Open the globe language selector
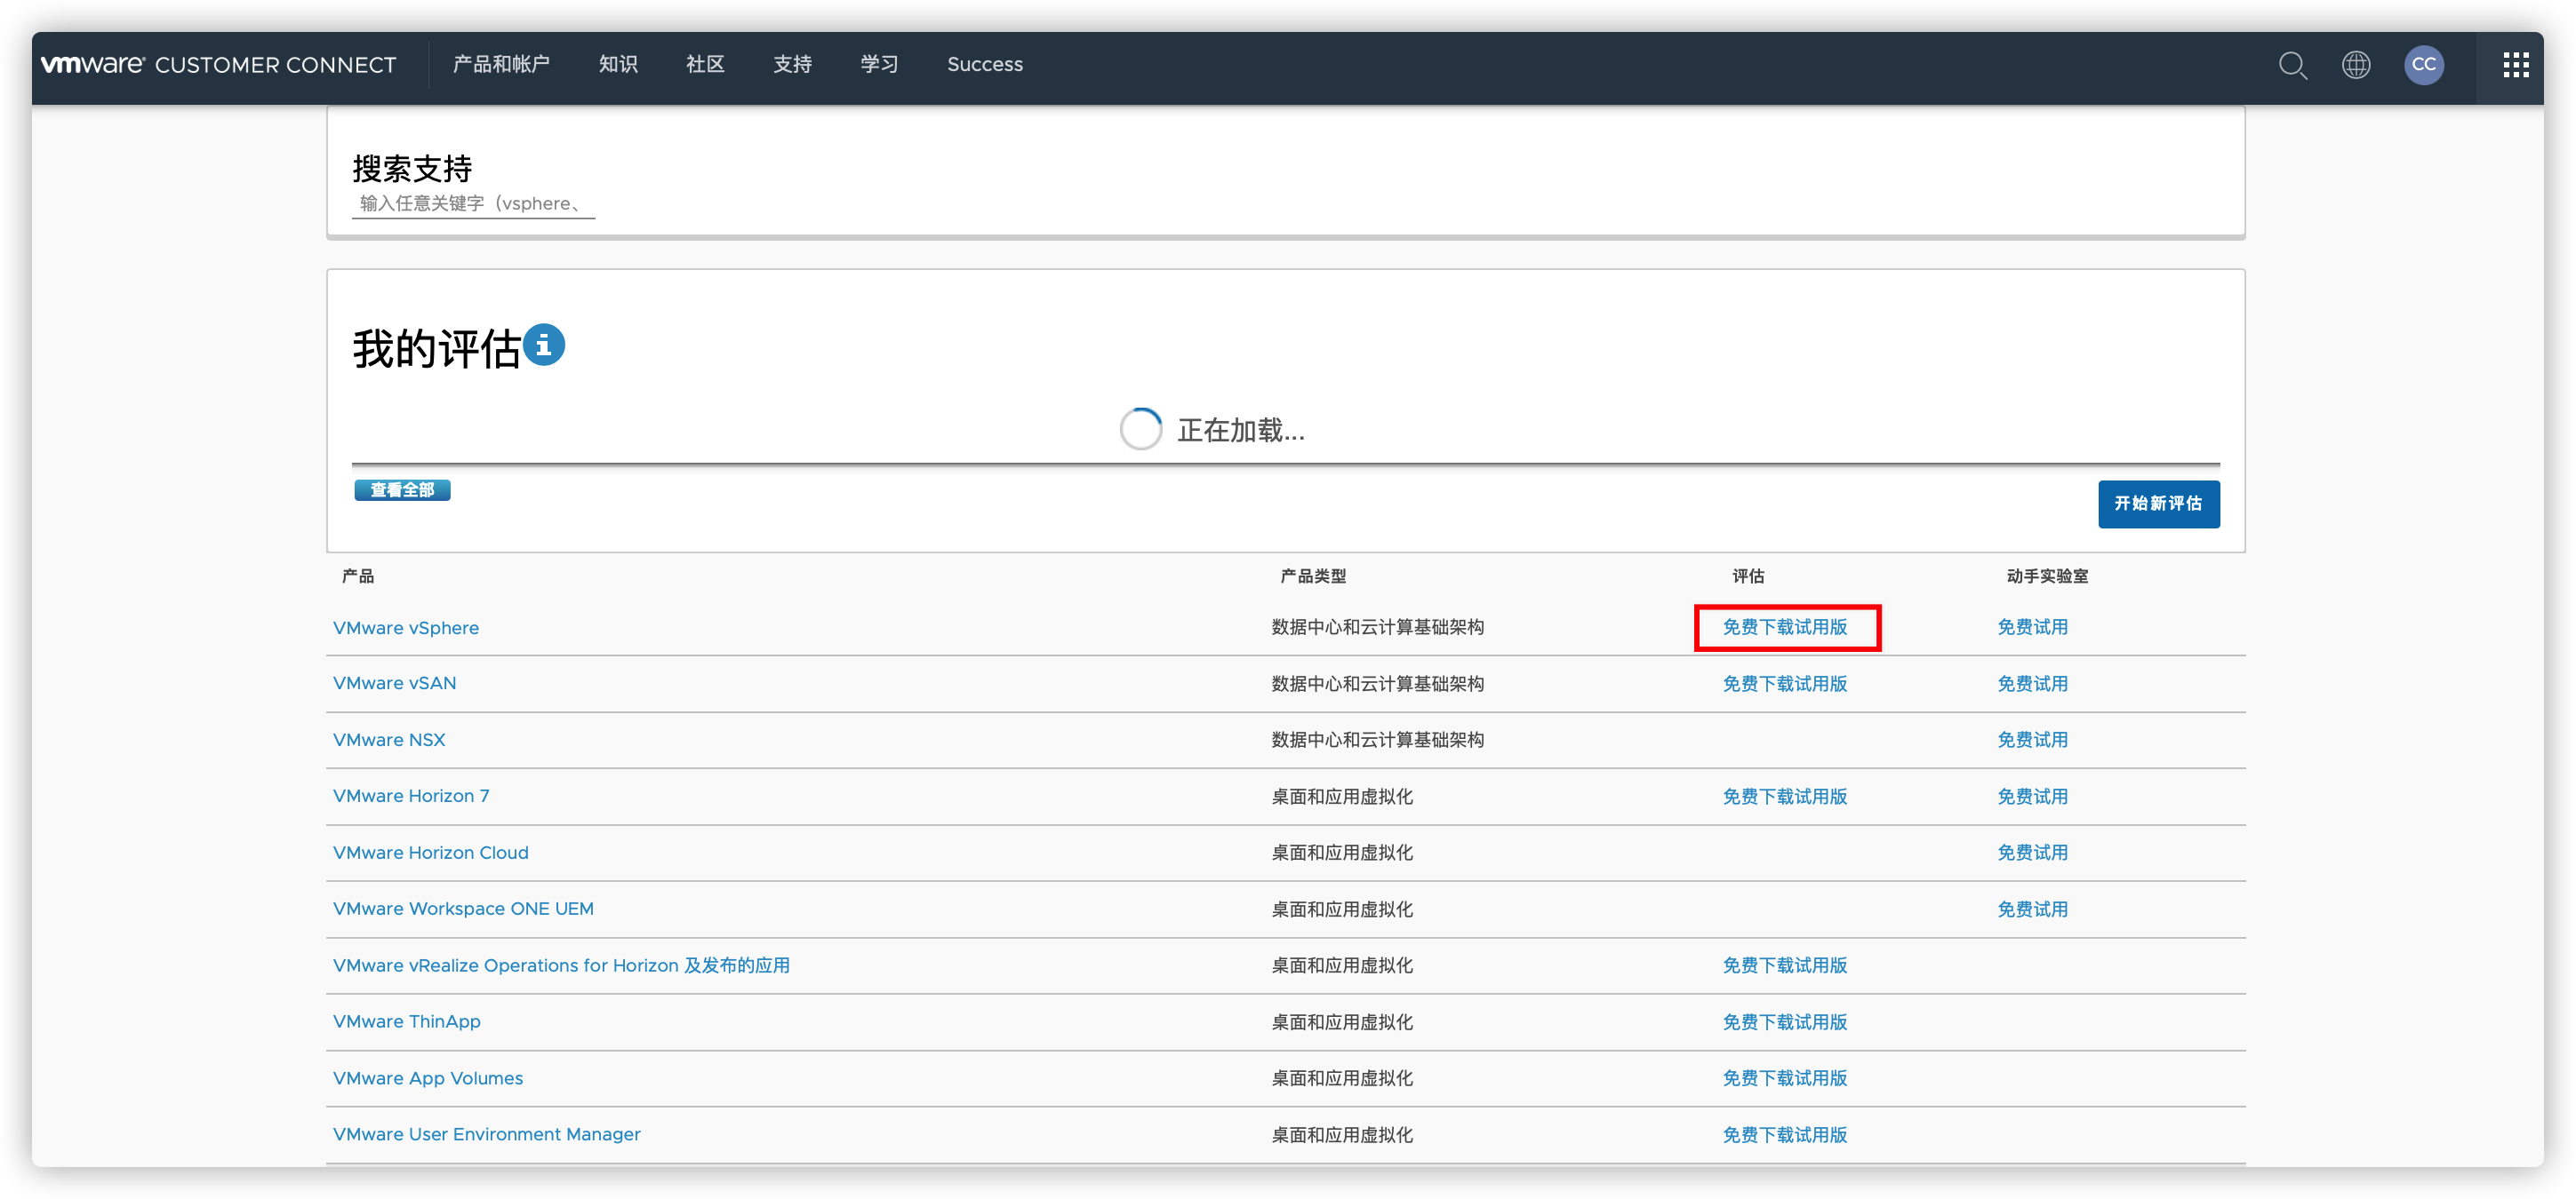This screenshot has height=1199, width=2576. (x=2356, y=65)
